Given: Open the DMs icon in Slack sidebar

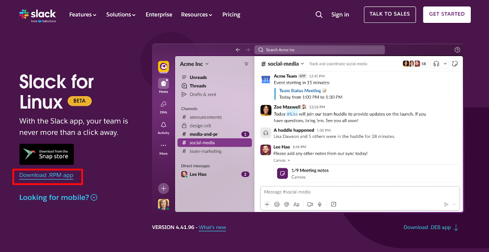Looking at the screenshot, I should (x=163, y=104).
